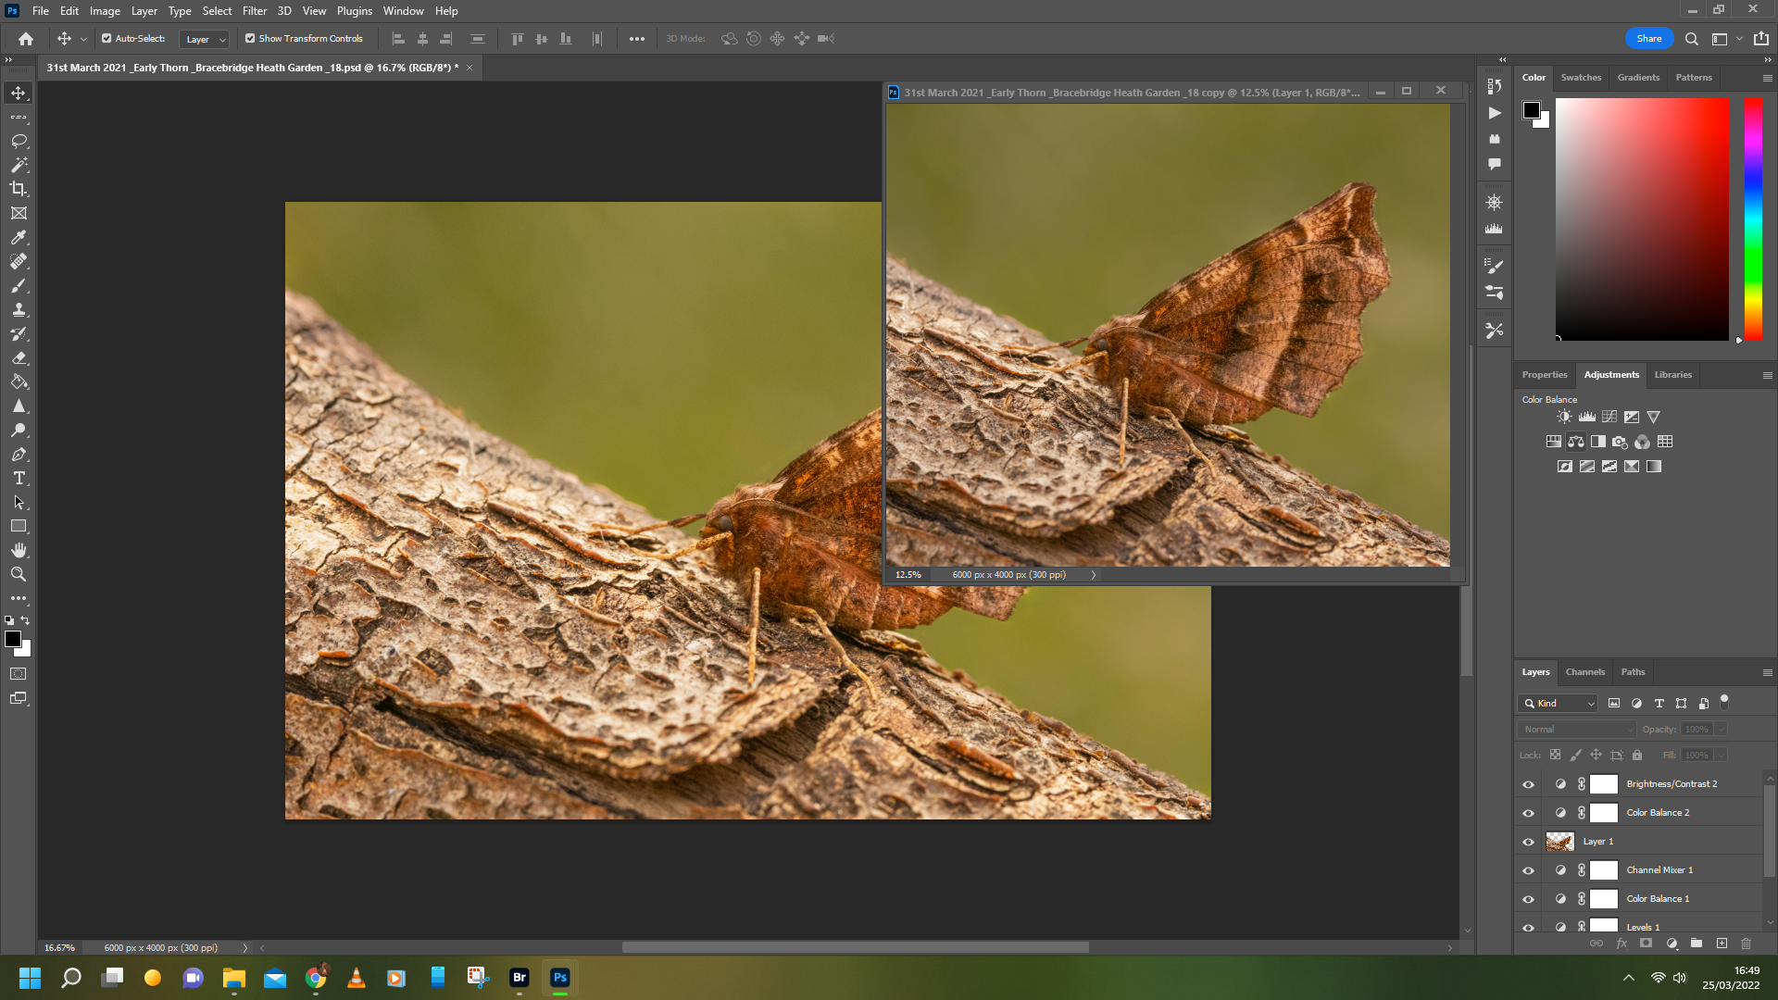
Task: Open the Color panel flyout menu
Action: 1767,78
